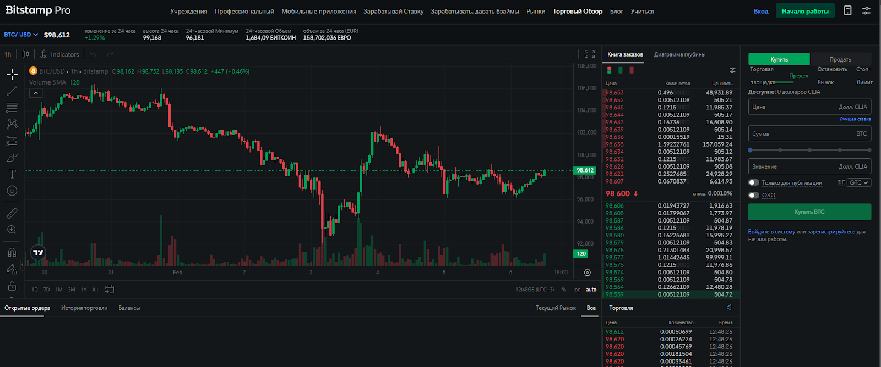The height and width of the screenshot is (367, 881).
Task: Show only asks in order book
Action: (632, 70)
